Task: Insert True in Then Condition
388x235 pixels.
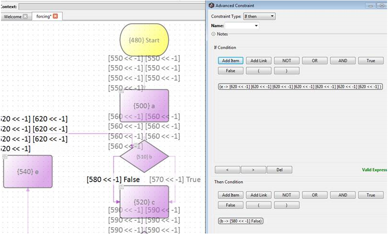Action: (x=371, y=195)
